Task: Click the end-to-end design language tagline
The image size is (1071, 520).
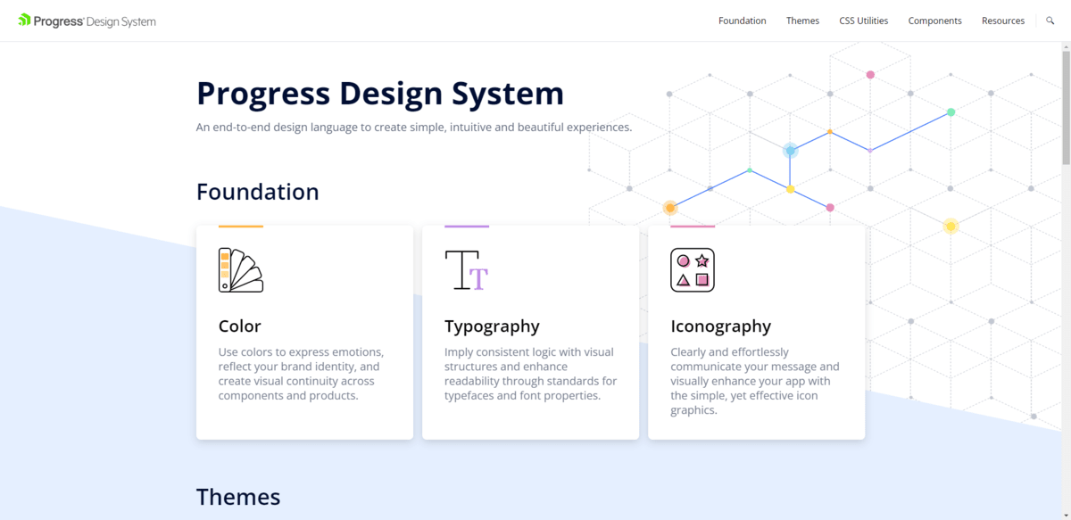Action: (x=414, y=127)
